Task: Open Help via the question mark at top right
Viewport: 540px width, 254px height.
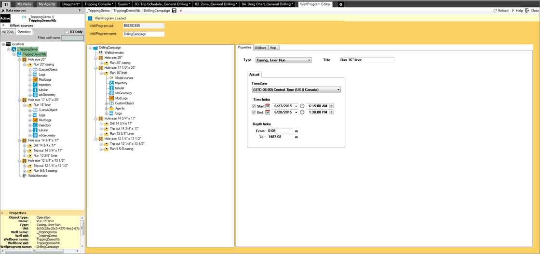Action: pos(513,11)
